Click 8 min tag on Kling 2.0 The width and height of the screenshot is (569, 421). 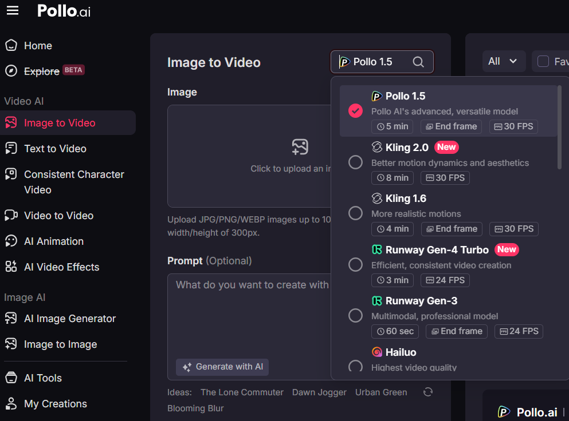[393, 178]
